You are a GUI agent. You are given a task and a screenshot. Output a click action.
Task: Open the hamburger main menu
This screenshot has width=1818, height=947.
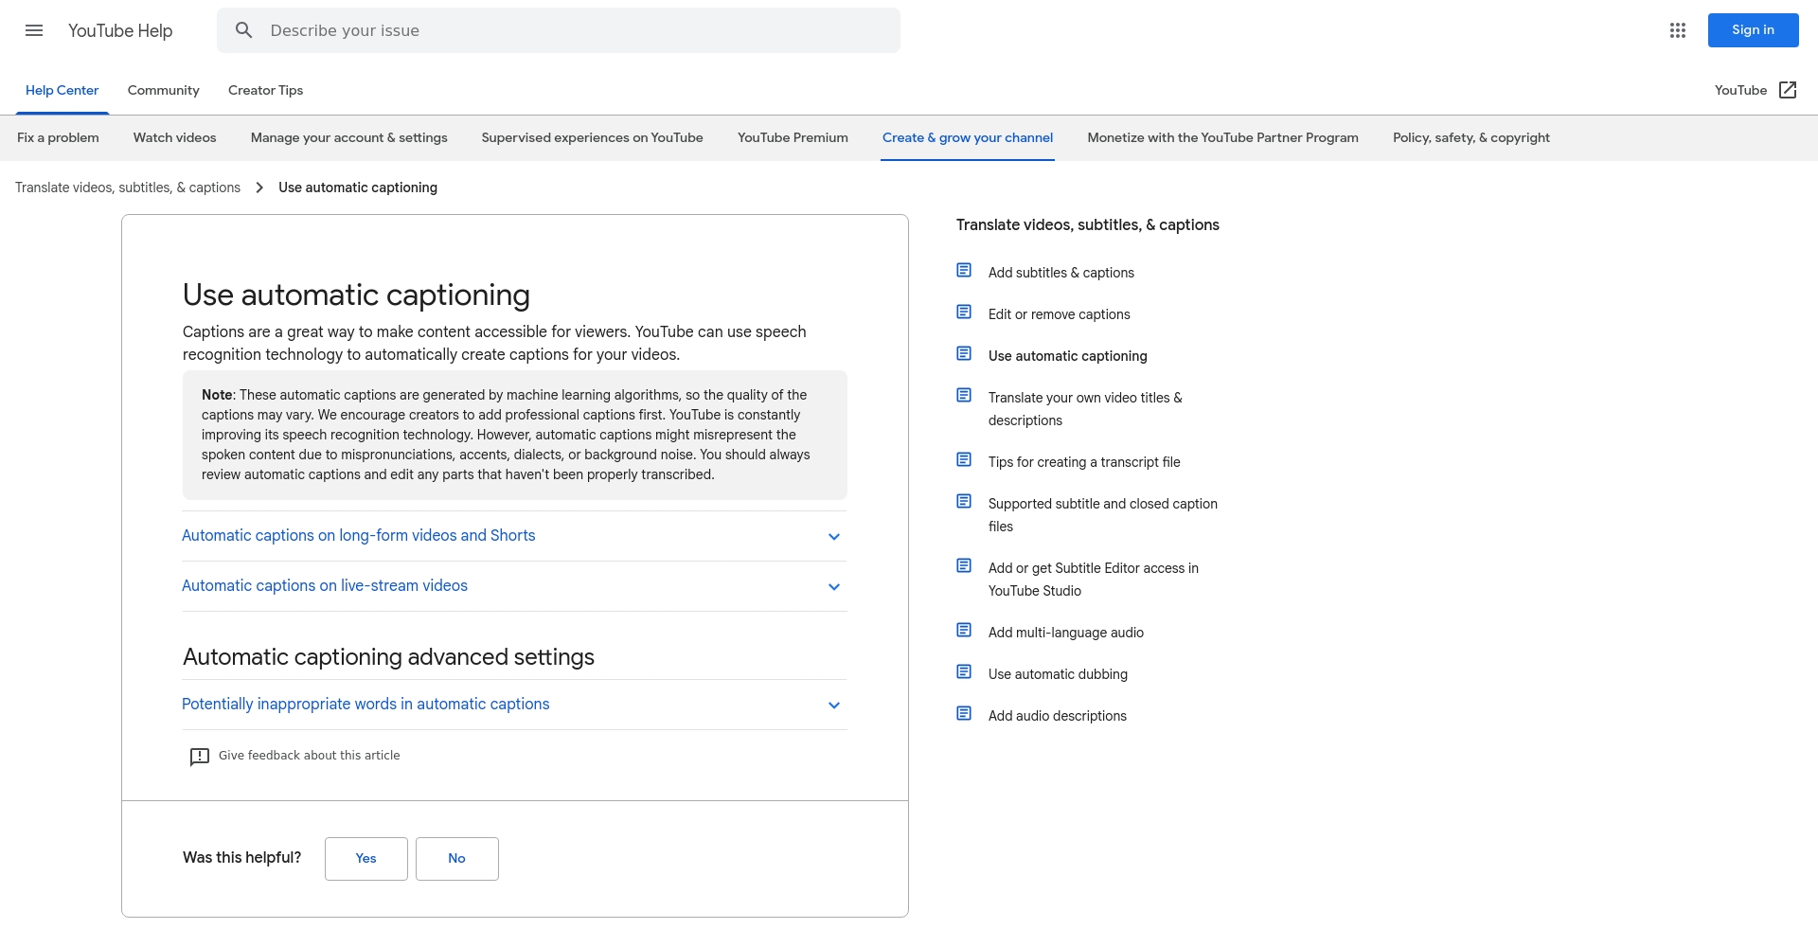[x=34, y=30]
